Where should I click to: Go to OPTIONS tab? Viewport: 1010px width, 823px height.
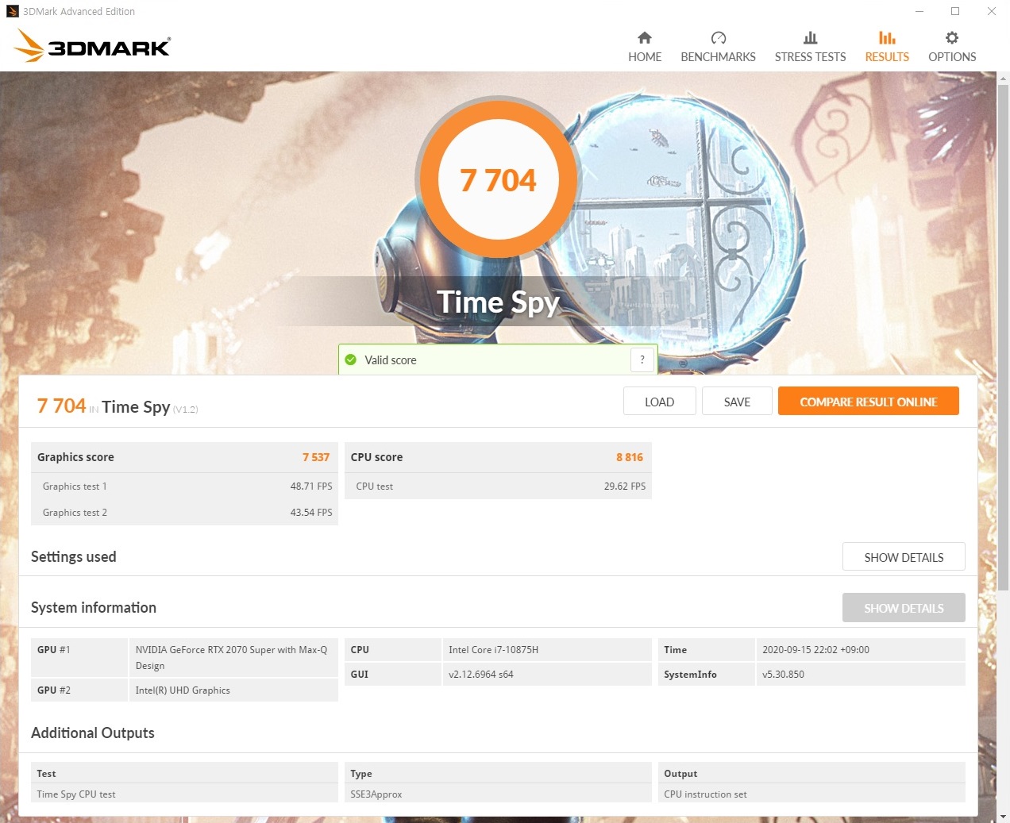click(x=952, y=47)
